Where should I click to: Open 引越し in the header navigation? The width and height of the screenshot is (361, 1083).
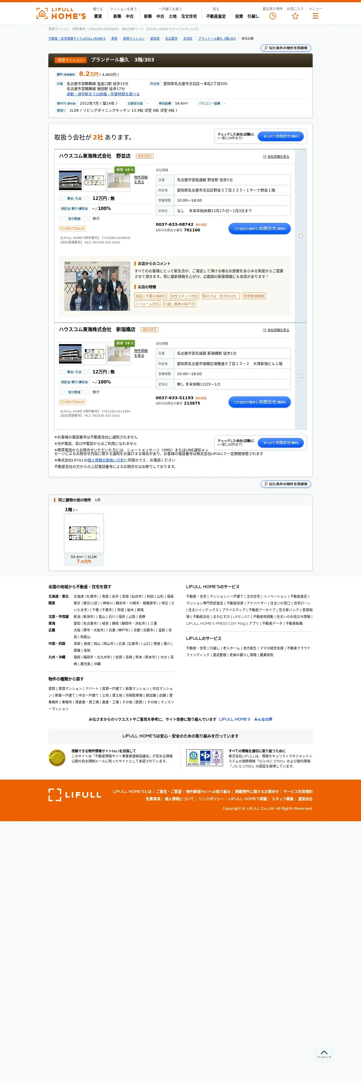pyautogui.click(x=253, y=16)
